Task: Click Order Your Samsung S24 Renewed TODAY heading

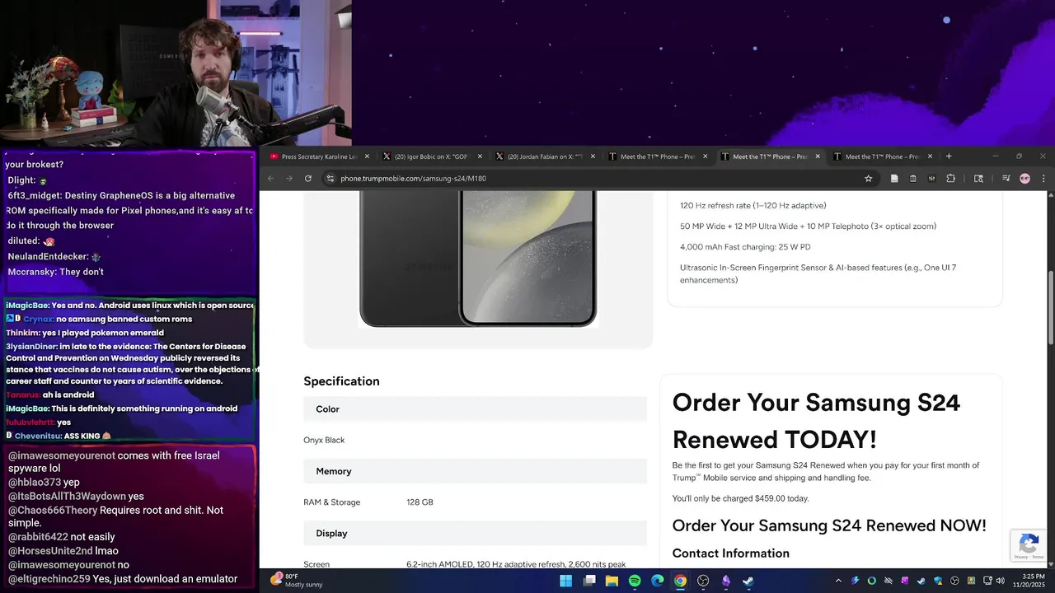Action: (816, 421)
